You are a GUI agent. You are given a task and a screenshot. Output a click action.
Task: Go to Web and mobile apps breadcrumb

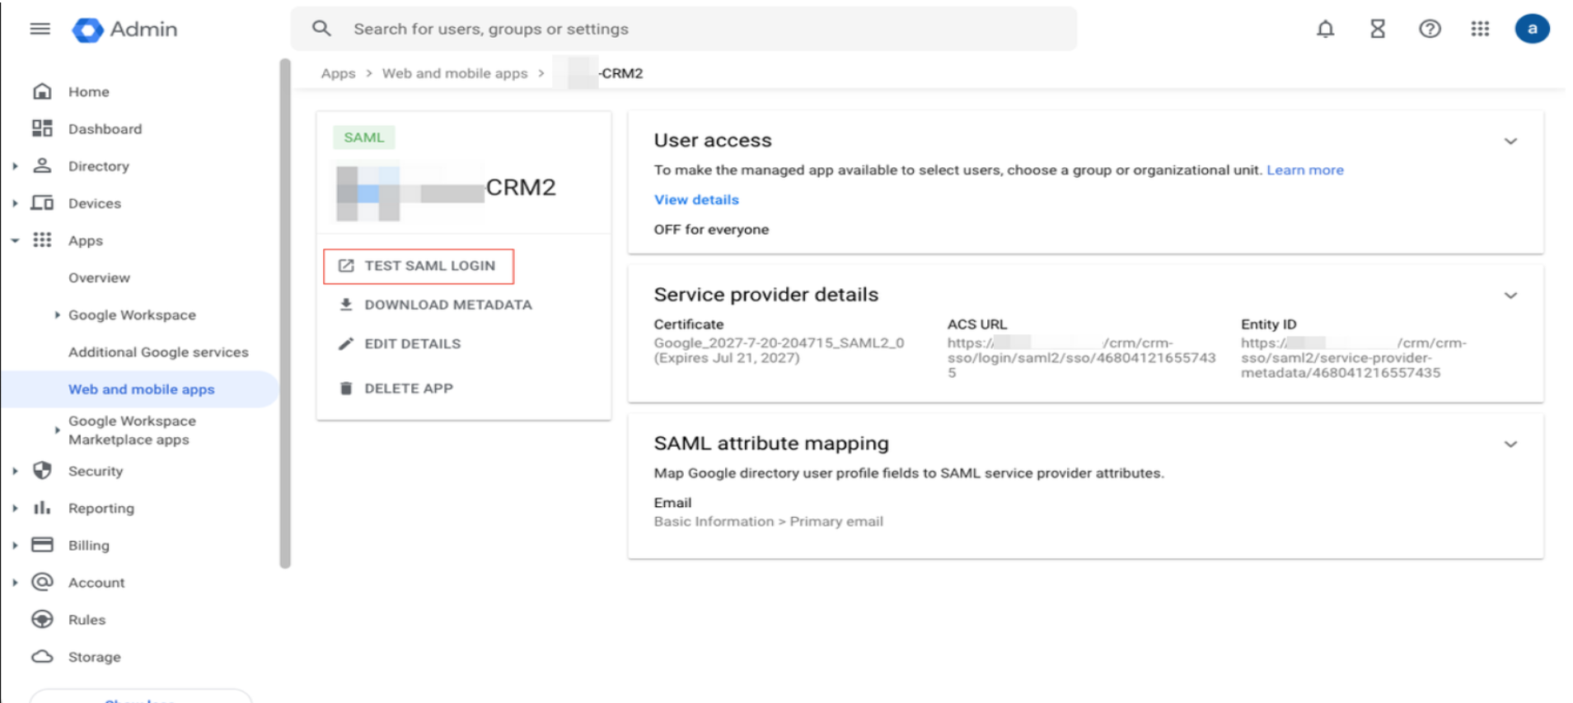tap(454, 73)
